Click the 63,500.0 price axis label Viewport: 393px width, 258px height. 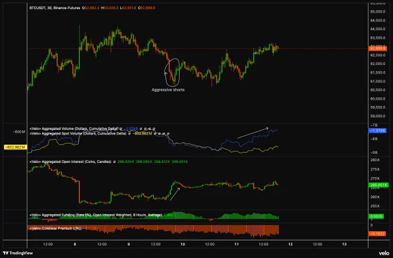tap(378, 38)
